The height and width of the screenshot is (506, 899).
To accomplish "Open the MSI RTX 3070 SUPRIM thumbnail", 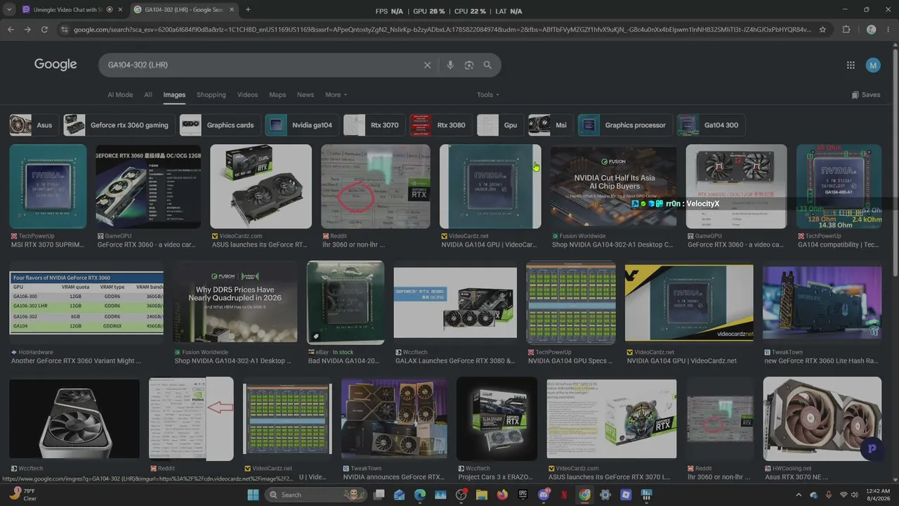I will point(48,186).
